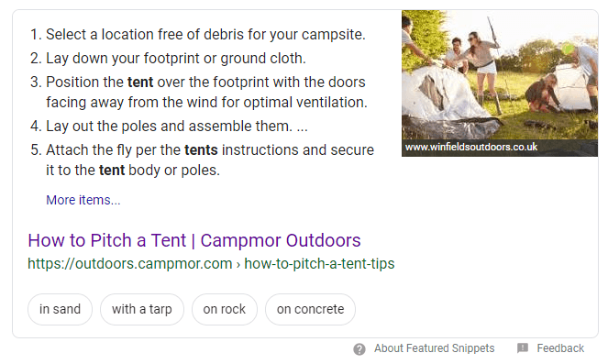Click the Feedback flag icon
This screenshot has width=608, height=364.
click(x=523, y=348)
